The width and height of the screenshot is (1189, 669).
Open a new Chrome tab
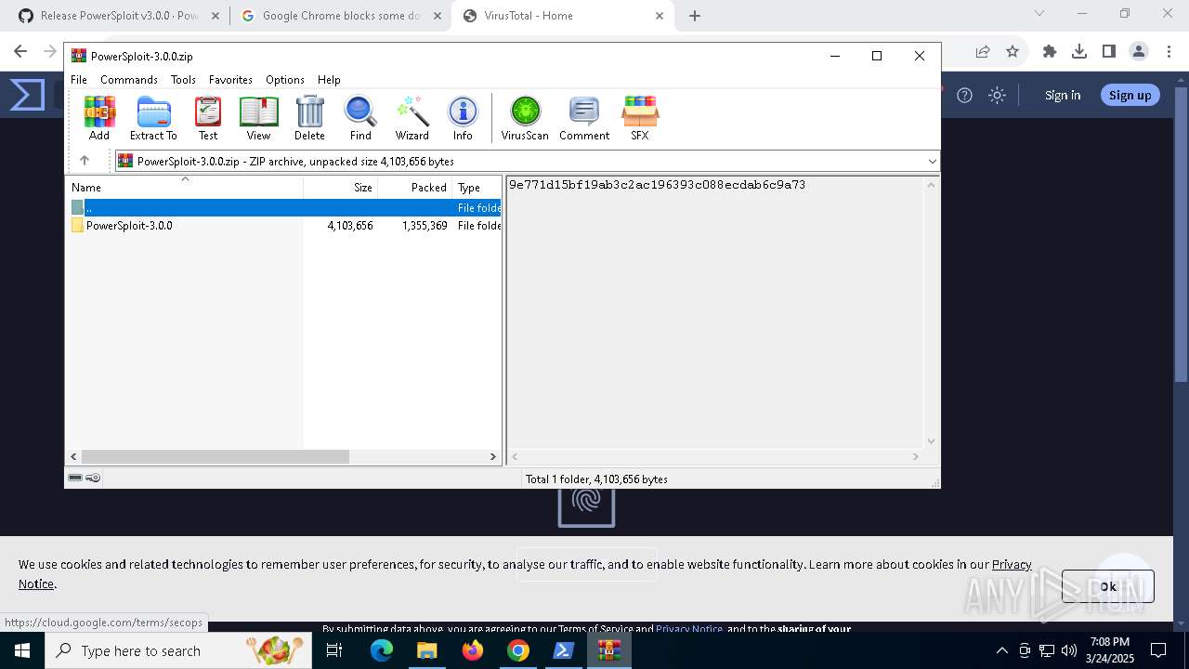point(695,16)
